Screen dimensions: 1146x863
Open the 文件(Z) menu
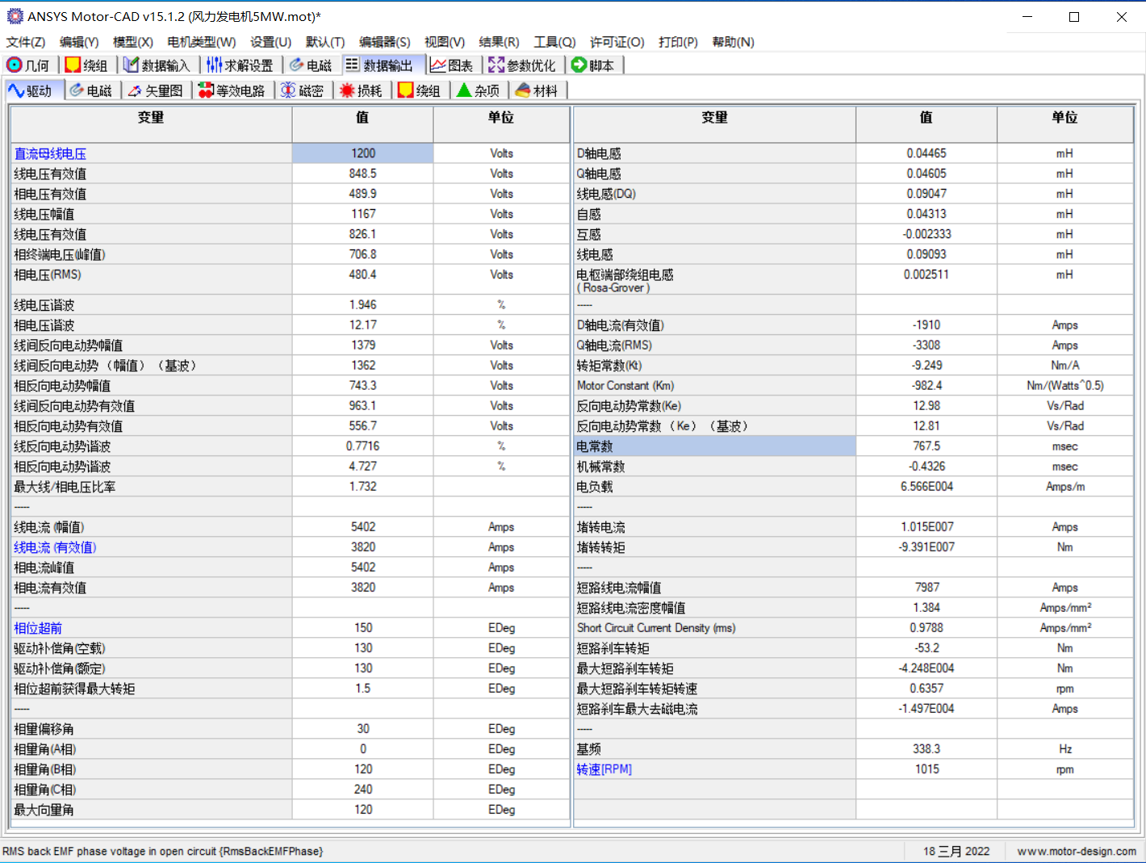click(26, 42)
